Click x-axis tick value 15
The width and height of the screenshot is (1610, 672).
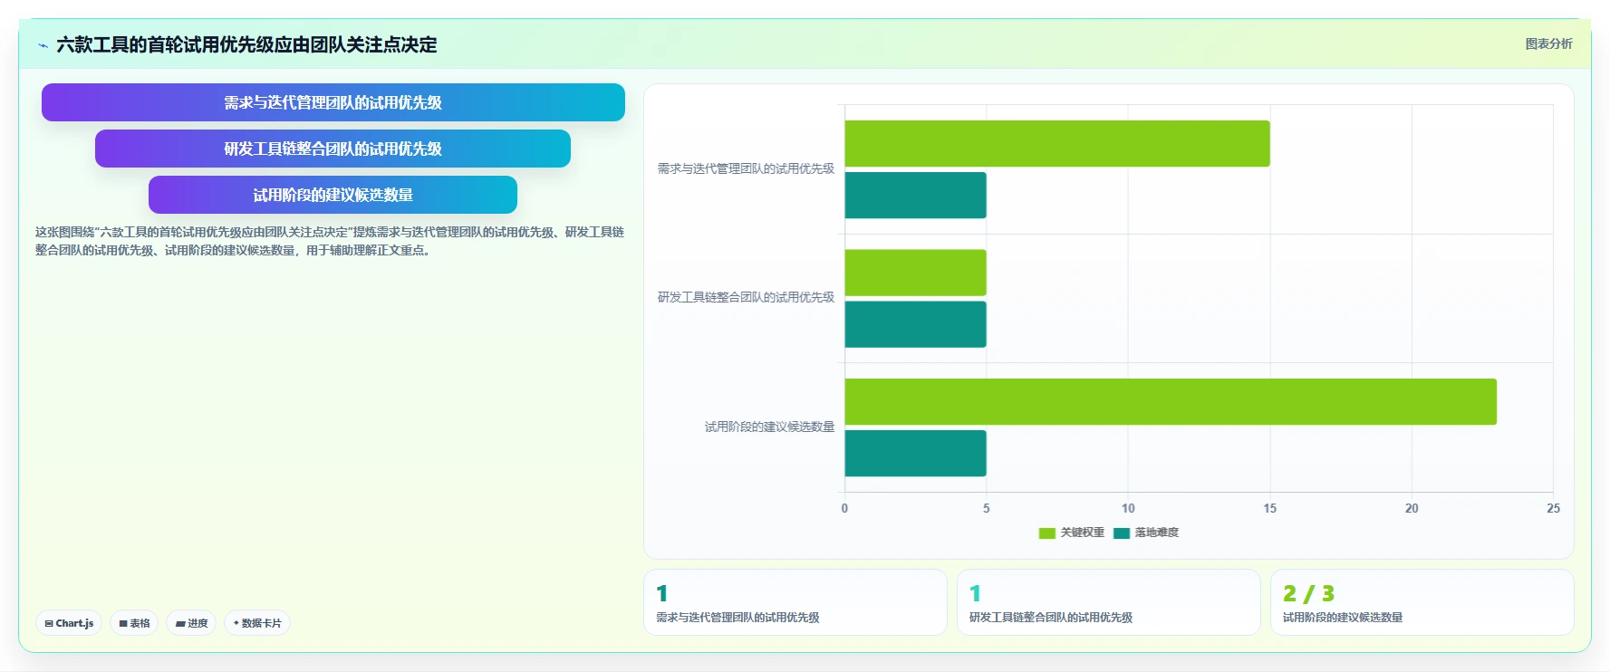click(x=1269, y=508)
